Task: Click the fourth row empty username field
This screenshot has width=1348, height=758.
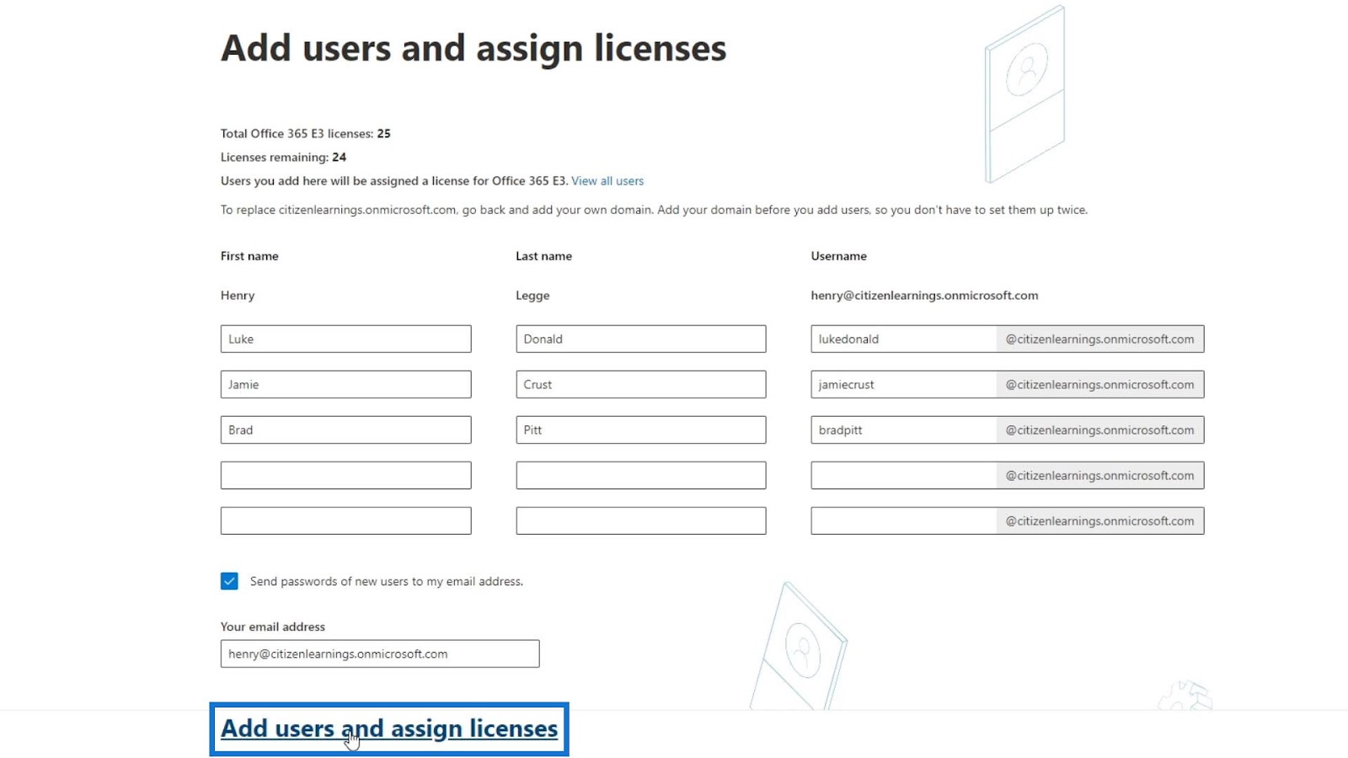Action: click(x=904, y=476)
